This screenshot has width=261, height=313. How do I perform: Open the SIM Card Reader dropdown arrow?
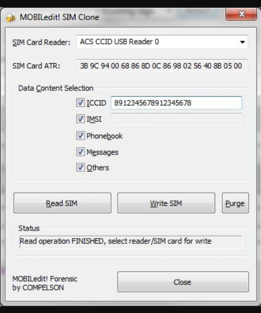coord(242,42)
